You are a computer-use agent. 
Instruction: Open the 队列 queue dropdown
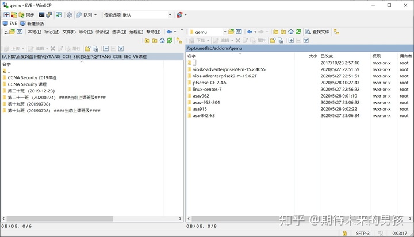[x=86, y=15]
